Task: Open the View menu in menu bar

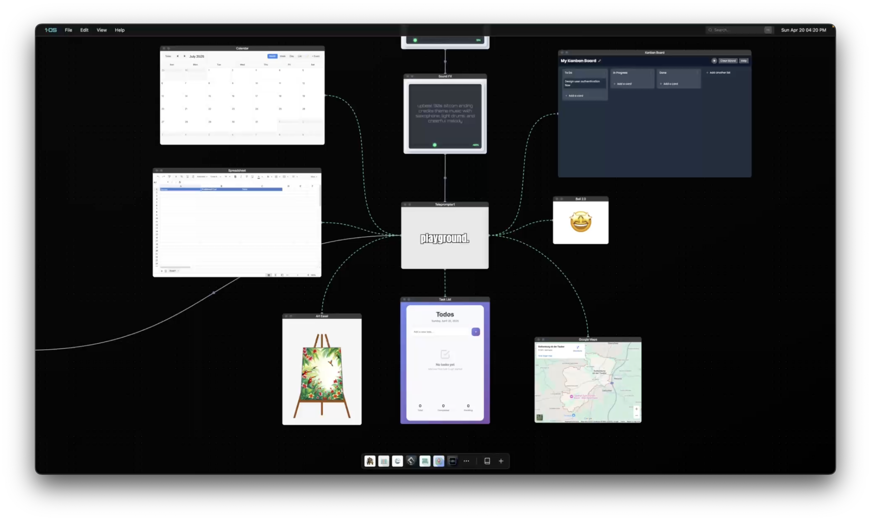Action: tap(101, 30)
